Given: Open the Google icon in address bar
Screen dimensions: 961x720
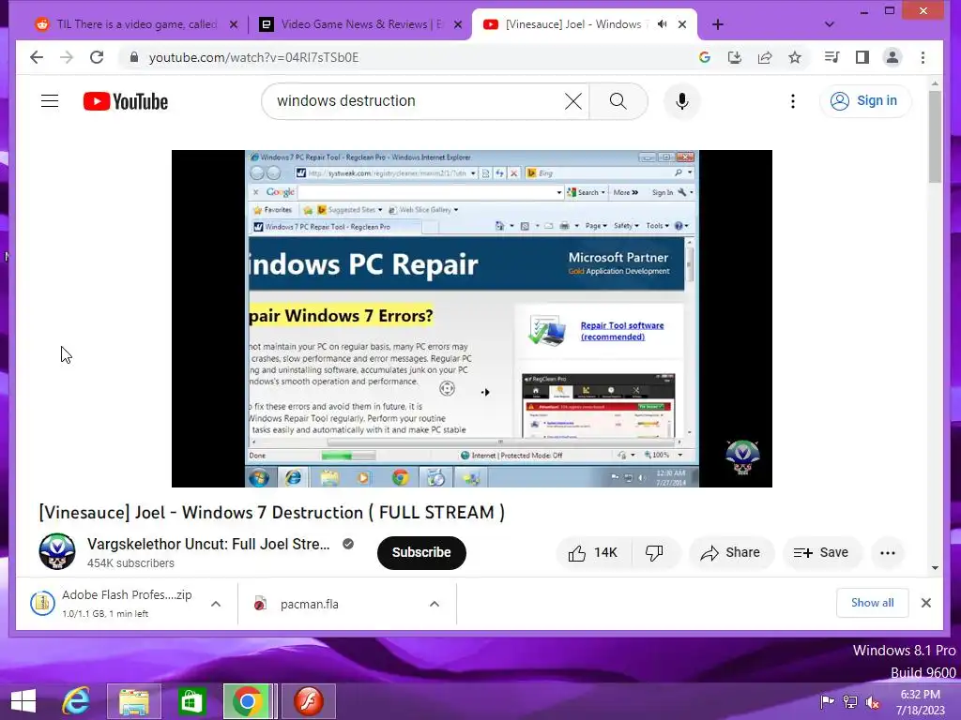Looking at the screenshot, I should pos(704,57).
